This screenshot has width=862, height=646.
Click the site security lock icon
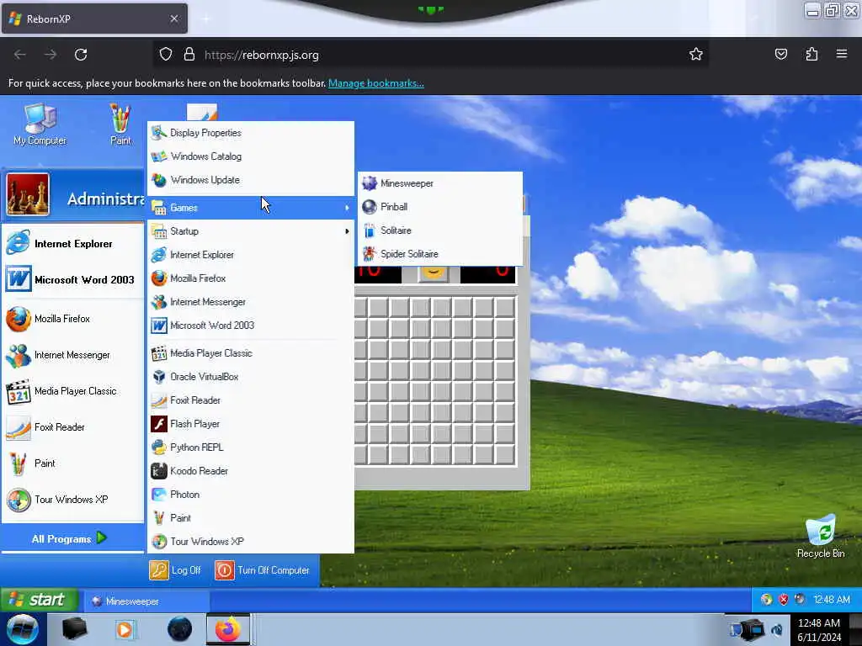(x=189, y=55)
